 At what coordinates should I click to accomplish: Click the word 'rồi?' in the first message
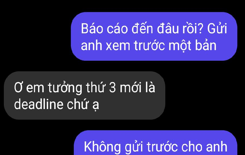point(193,29)
